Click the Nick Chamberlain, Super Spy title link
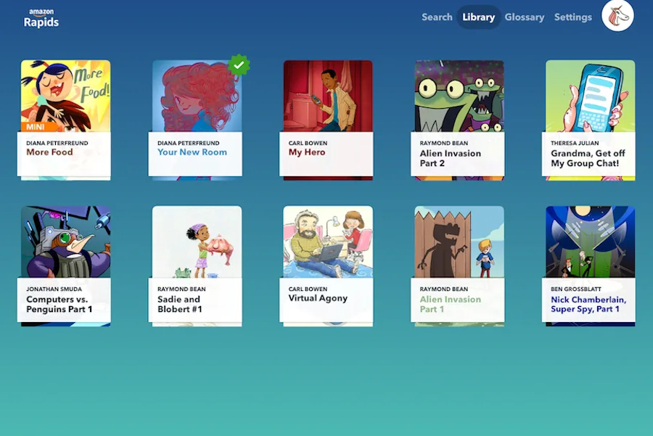The height and width of the screenshot is (436, 653). [x=589, y=303]
